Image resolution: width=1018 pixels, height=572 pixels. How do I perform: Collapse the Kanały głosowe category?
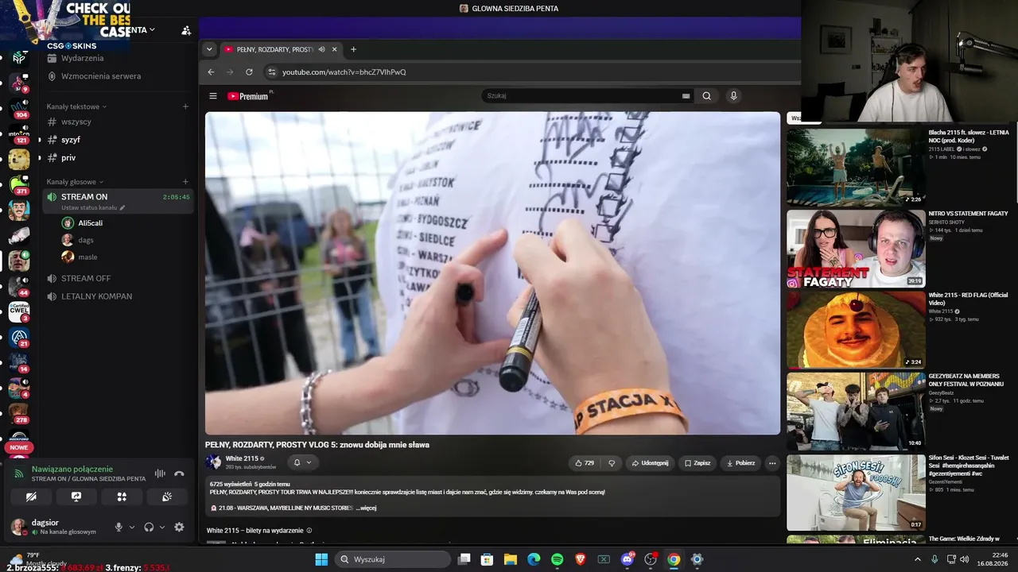tap(74, 182)
